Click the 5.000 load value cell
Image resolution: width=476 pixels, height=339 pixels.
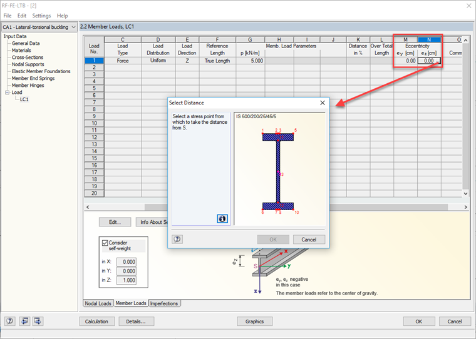[250, 61]
